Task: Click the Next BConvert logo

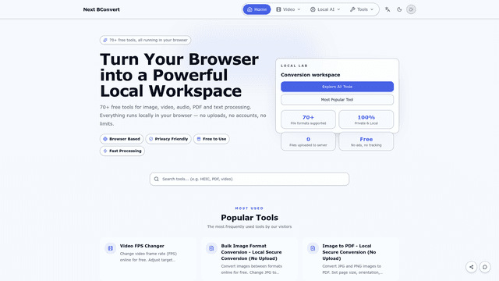Action: 101,9
